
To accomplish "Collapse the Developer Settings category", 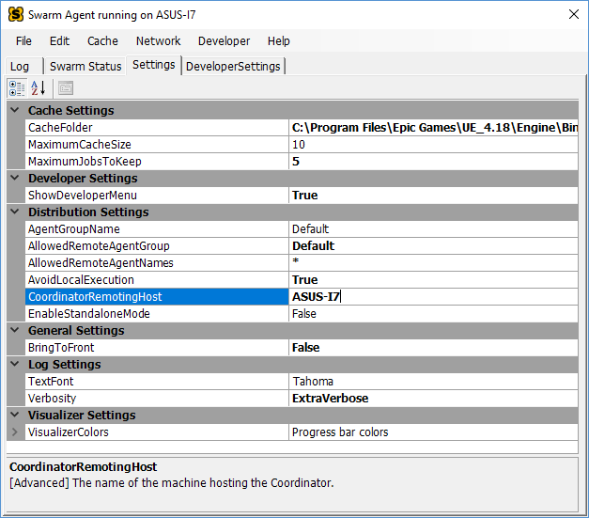I will (x=15, y=178).
